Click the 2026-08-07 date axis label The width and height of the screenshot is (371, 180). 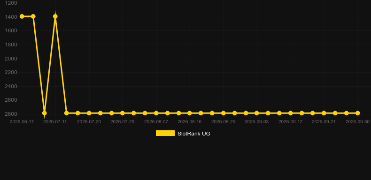click(x=156, y=122)
